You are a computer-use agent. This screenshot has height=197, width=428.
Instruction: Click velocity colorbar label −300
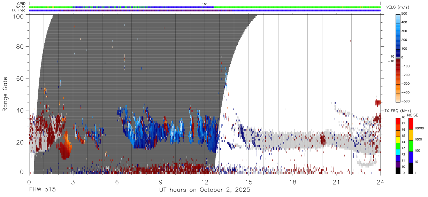point(406,84)
